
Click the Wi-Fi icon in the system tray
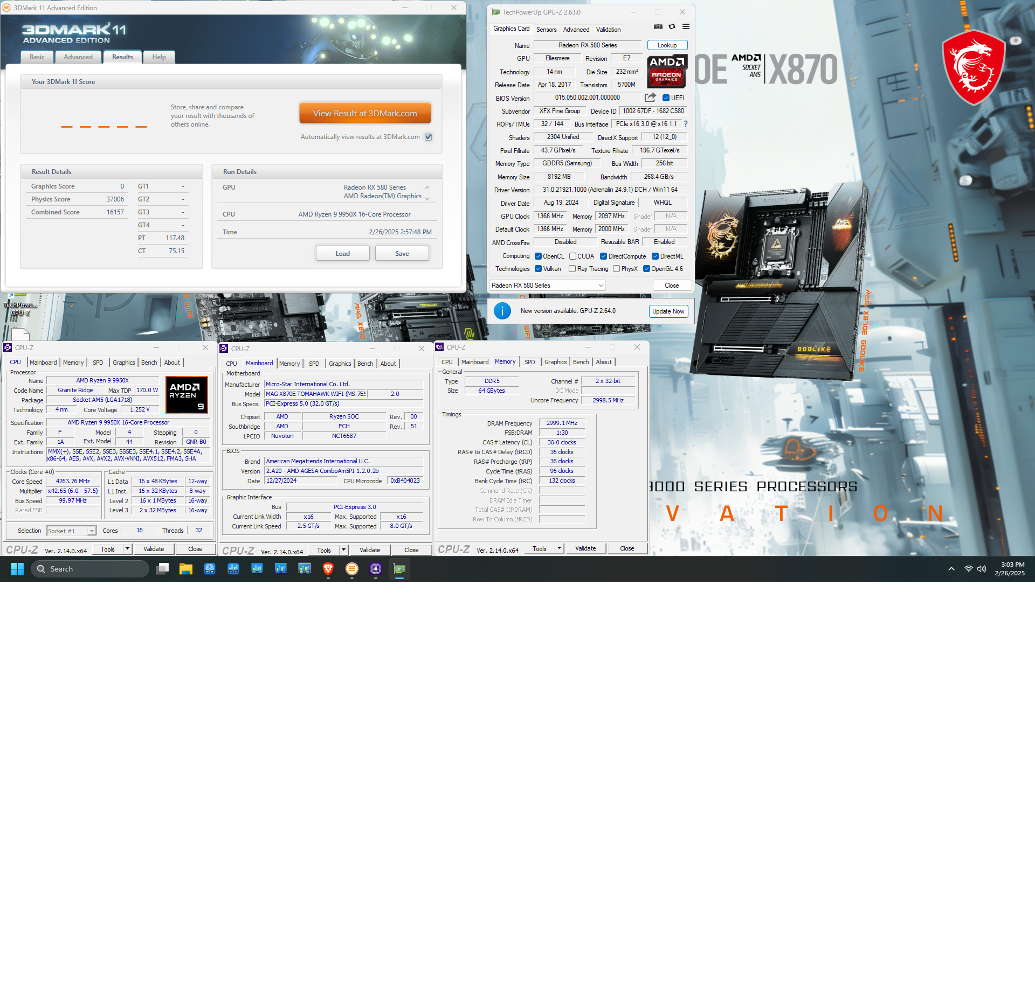[x=968, y=569]
